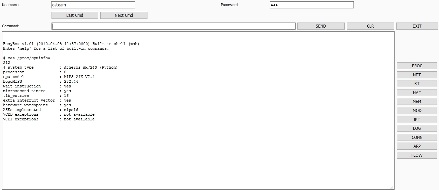Click the SEND button
Viewport: 439px width, 190px height.
pos(320,26)
